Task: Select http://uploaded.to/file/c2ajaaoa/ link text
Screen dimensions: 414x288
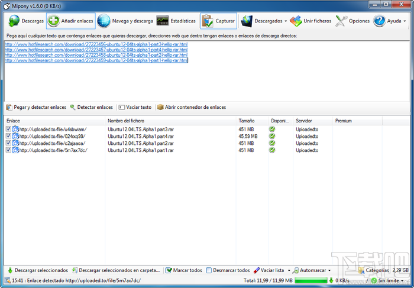Action: 52,143
